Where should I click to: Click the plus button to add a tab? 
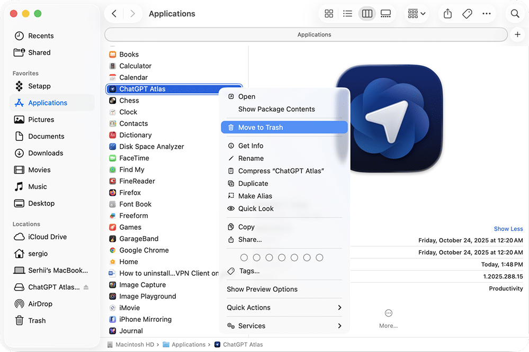tap(517, 34)
